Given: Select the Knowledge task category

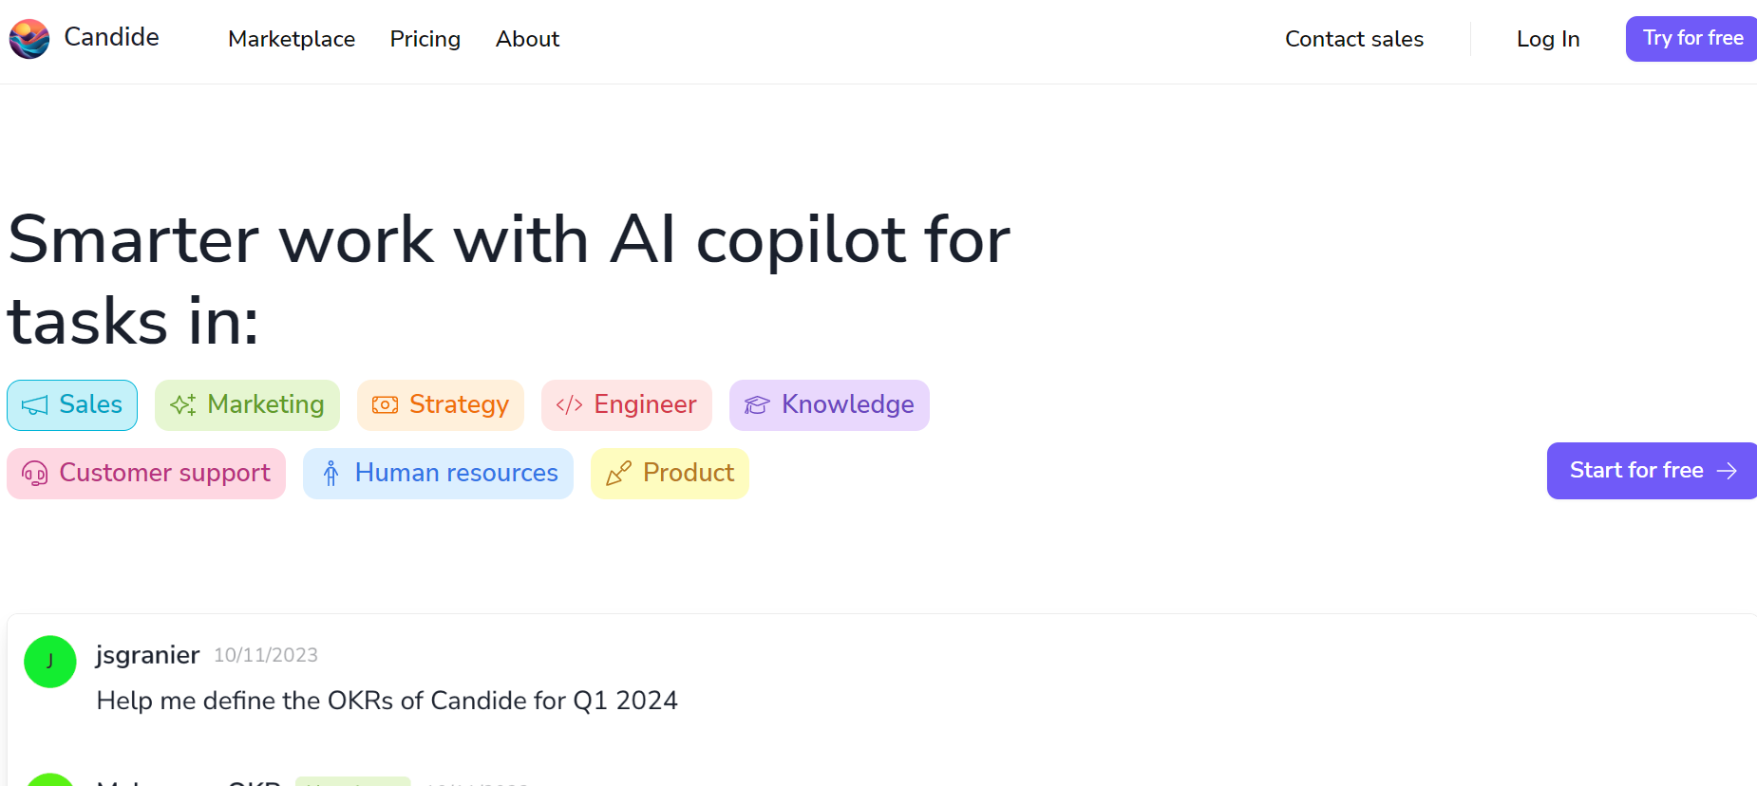Looking at the screenshot, I should 828,404.
